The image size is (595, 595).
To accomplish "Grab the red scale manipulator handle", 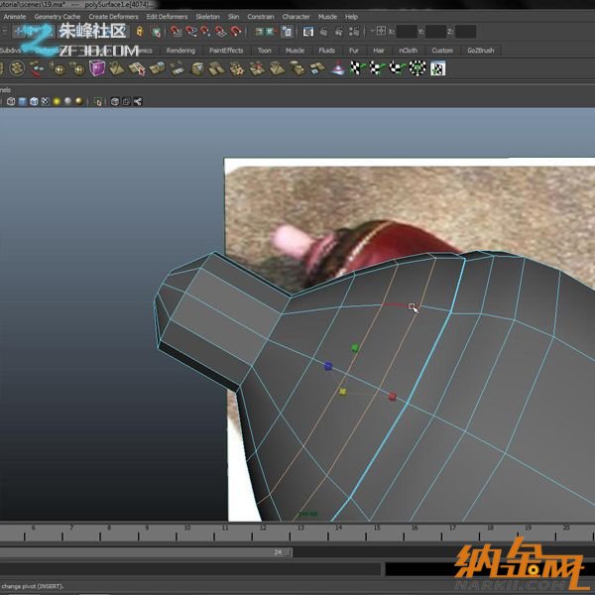I will [x=393, y=397].
